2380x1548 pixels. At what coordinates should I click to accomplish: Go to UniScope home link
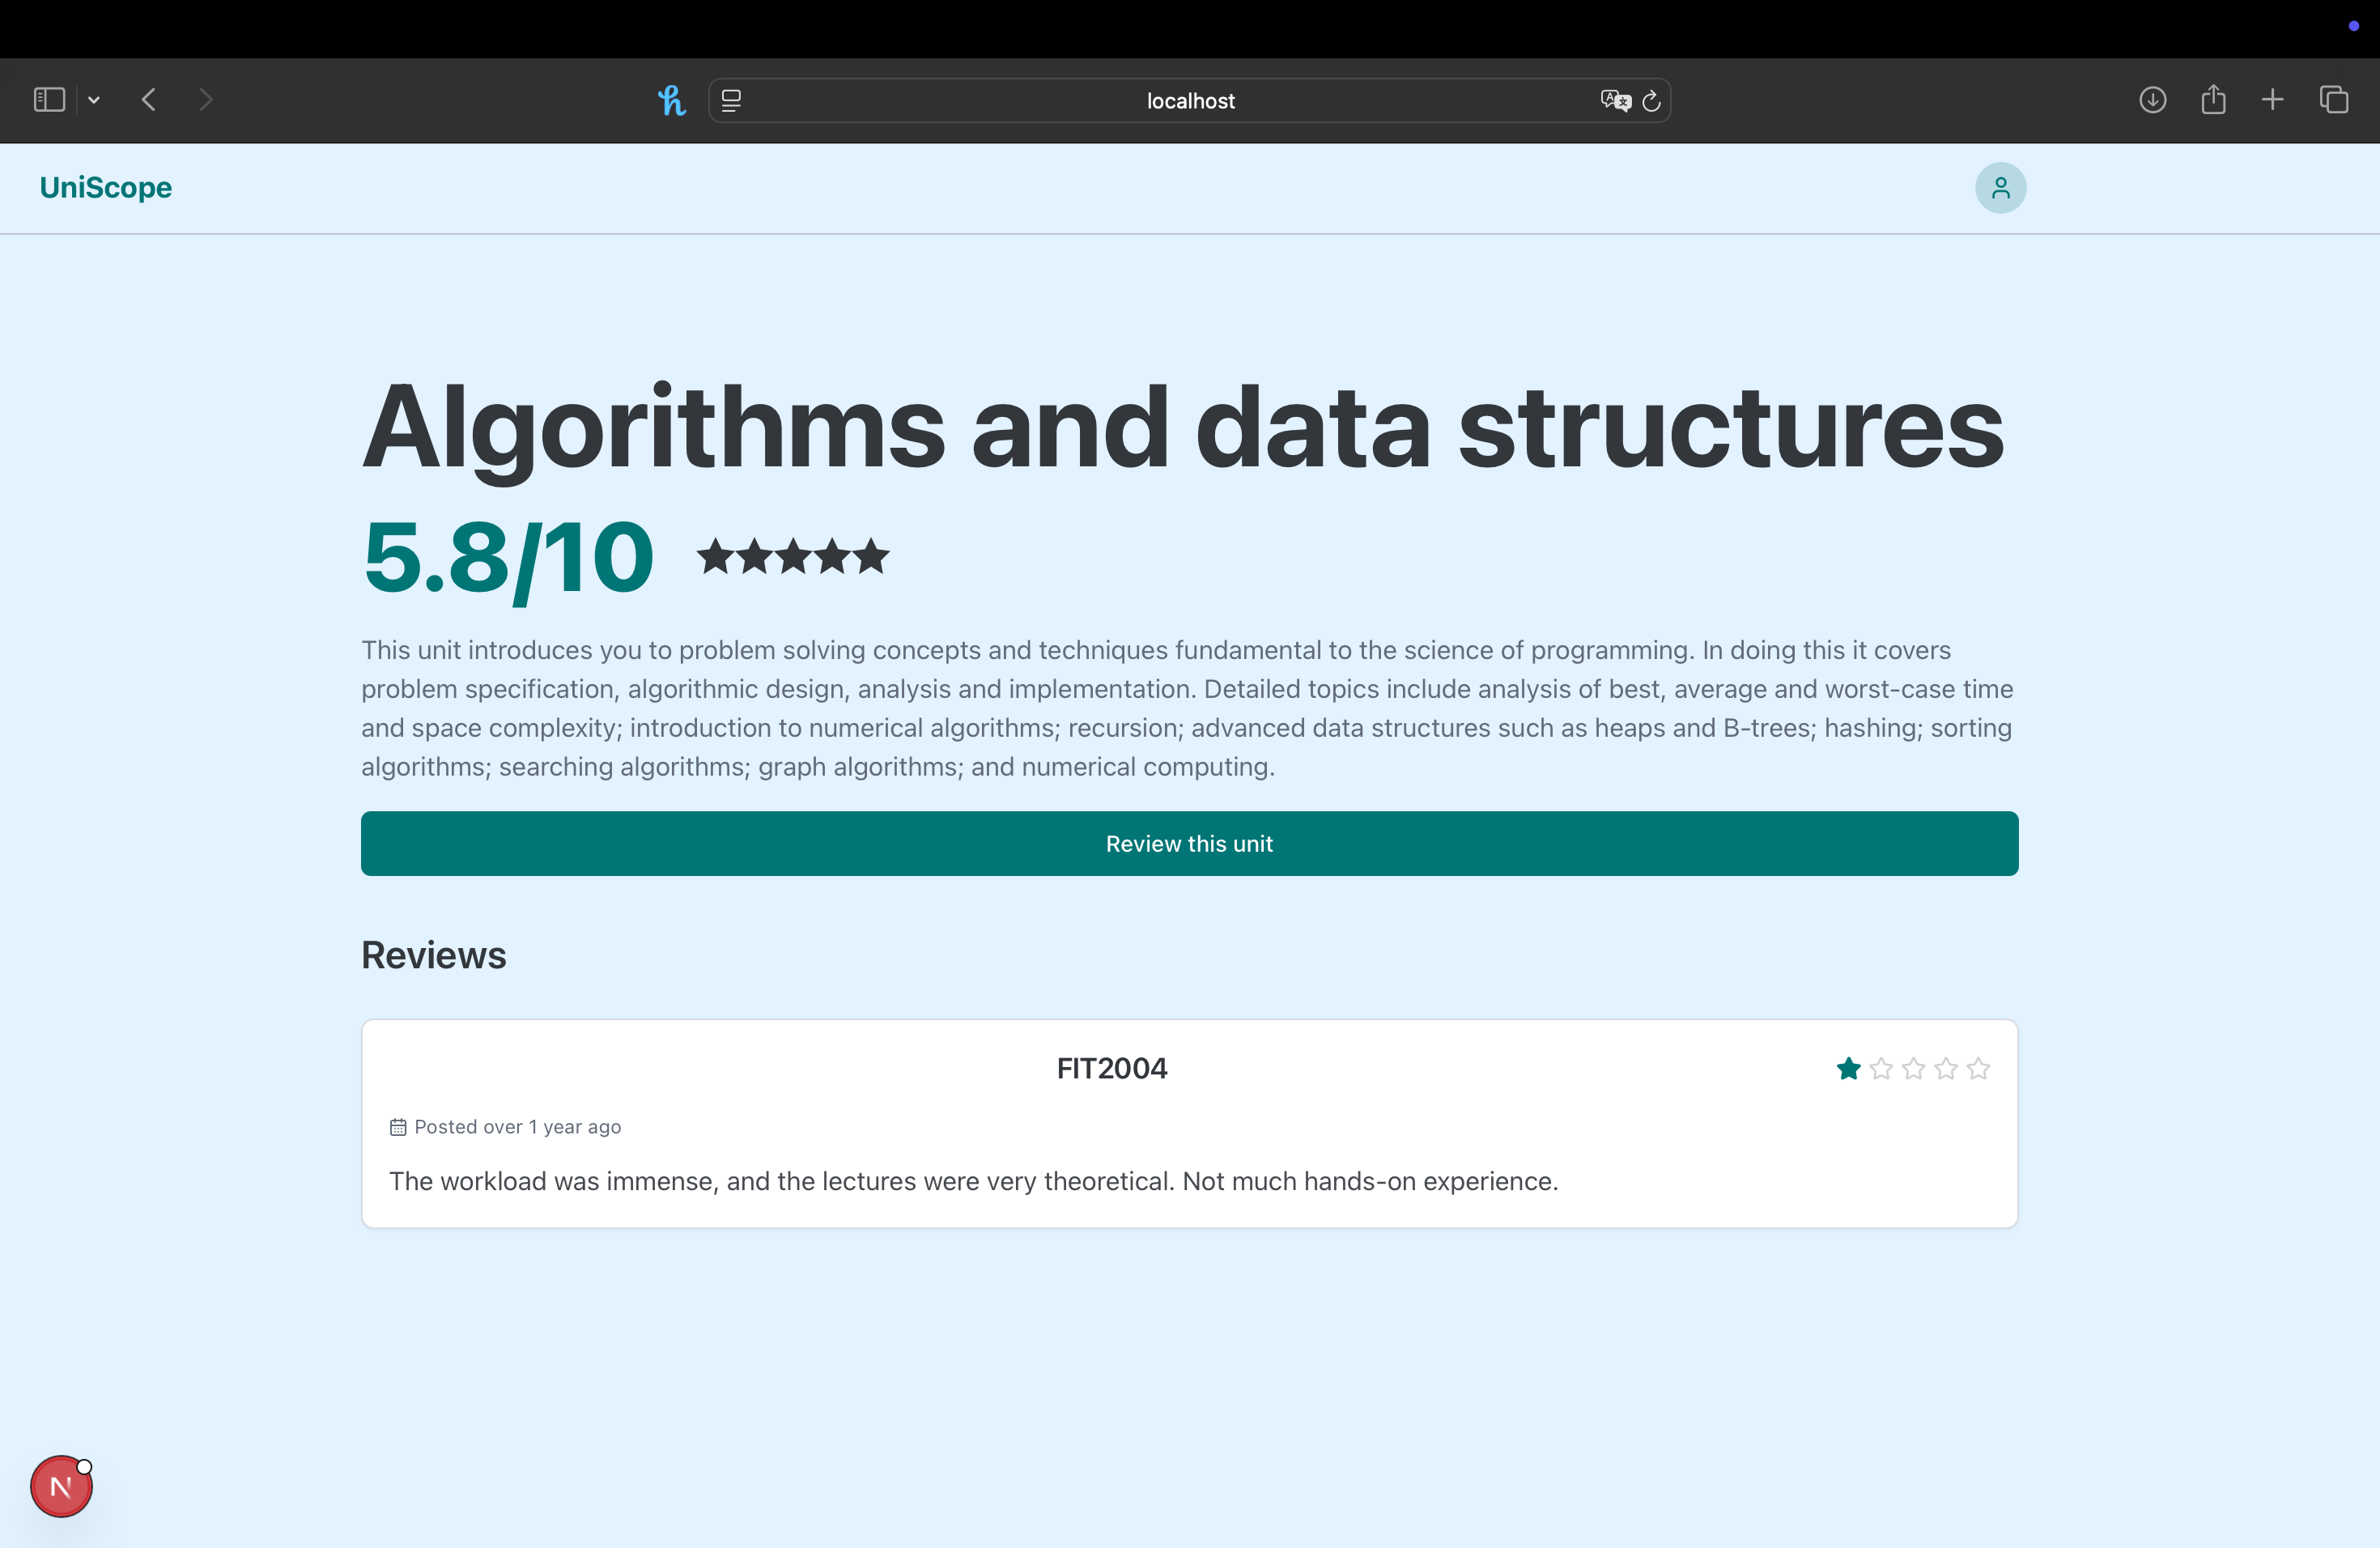tap(106, 188)
